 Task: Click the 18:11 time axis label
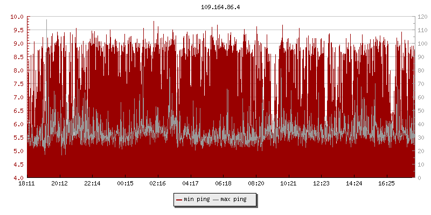[x=27, y=183]
